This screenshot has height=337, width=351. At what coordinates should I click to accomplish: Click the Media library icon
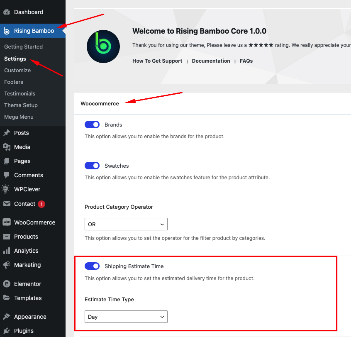[x=7, y=147]
